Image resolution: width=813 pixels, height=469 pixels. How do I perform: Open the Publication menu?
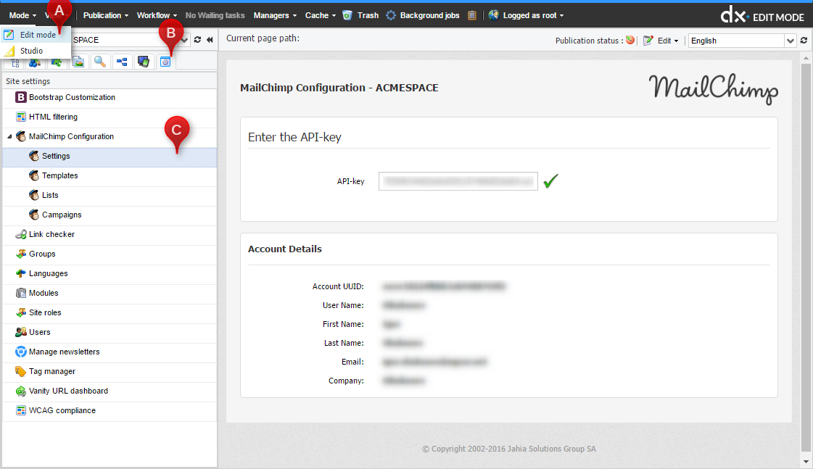[x=105, y=15]
